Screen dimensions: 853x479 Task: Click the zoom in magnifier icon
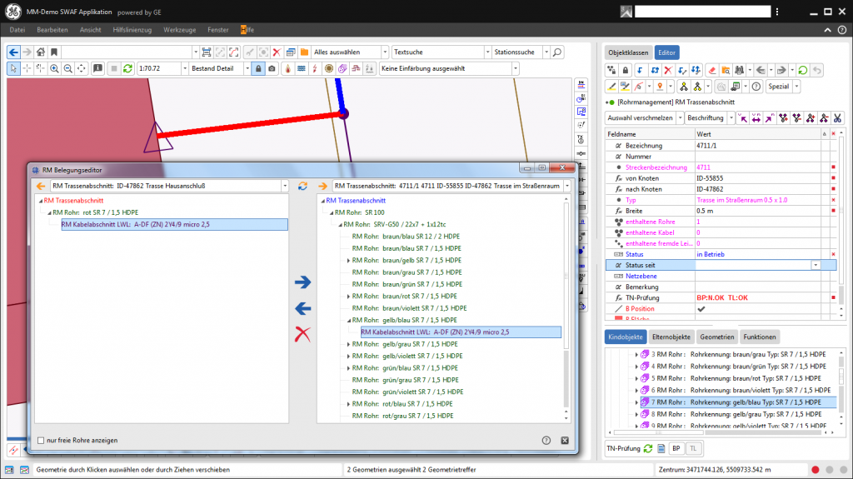54,68
